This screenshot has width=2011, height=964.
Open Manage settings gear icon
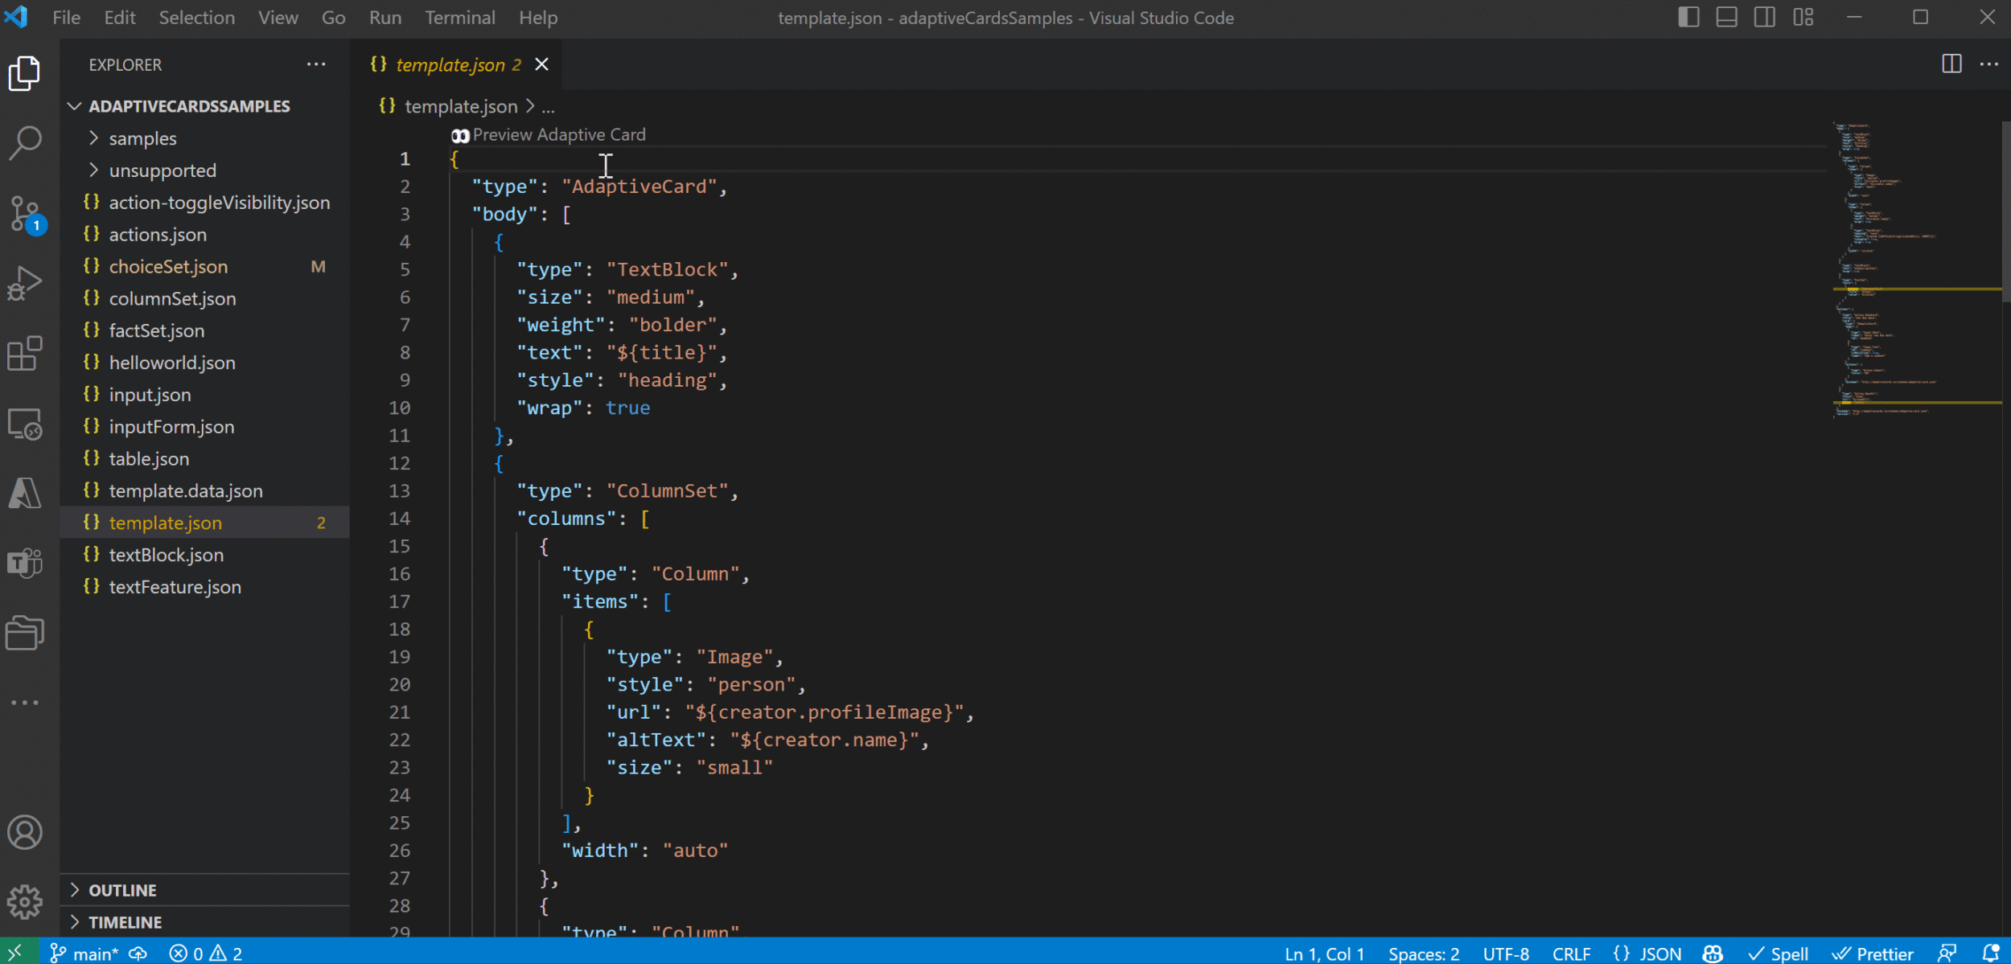click(25, 902)
